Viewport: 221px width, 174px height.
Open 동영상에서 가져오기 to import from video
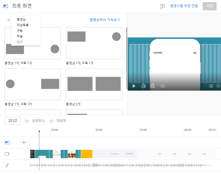tap(105, 20)
